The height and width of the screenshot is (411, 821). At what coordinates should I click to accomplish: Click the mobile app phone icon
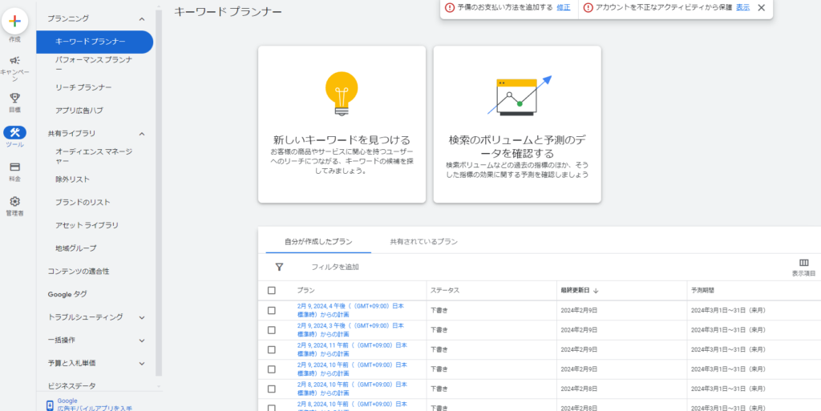pos(50,405)
